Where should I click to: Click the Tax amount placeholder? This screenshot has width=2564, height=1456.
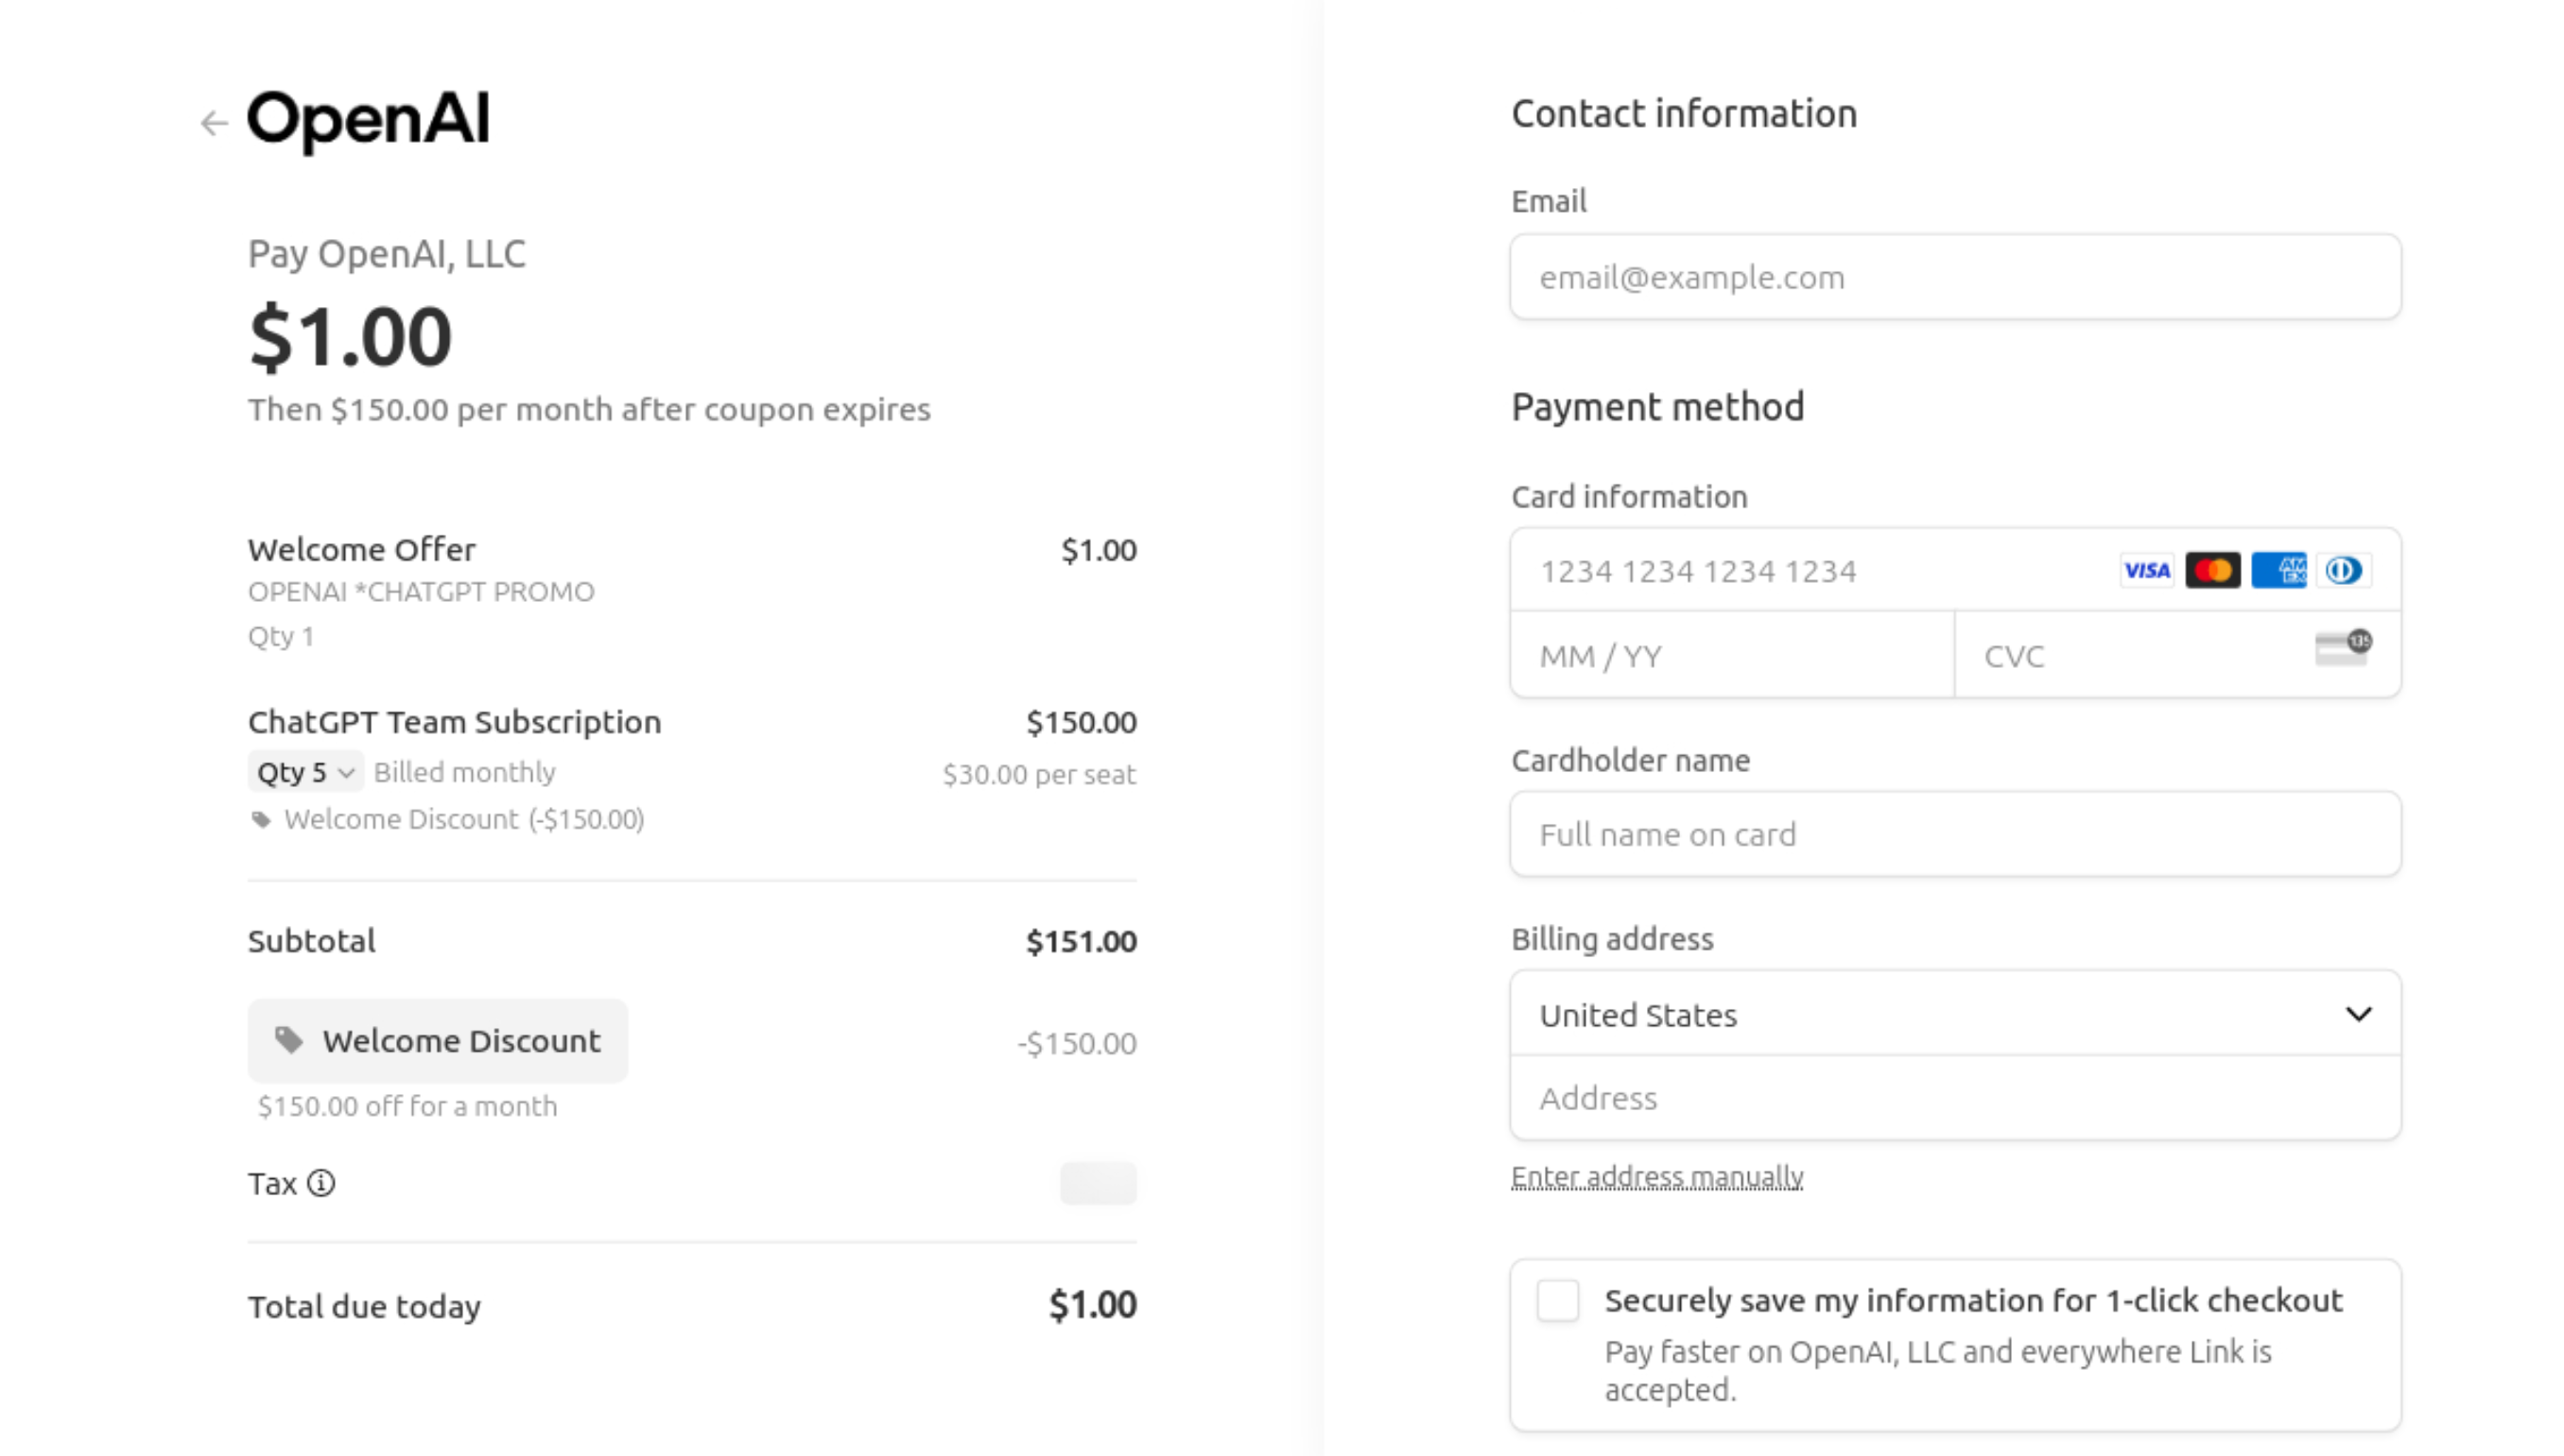pos(1098,1183)
